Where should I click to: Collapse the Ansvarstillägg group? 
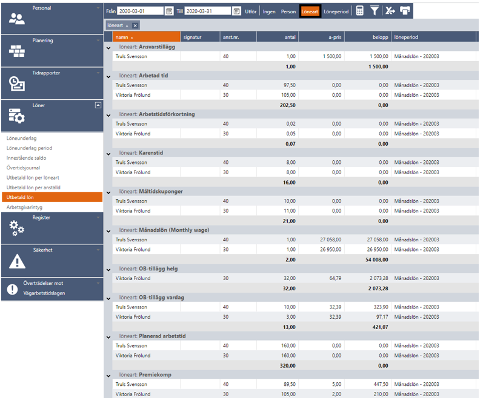click(108, 48)
